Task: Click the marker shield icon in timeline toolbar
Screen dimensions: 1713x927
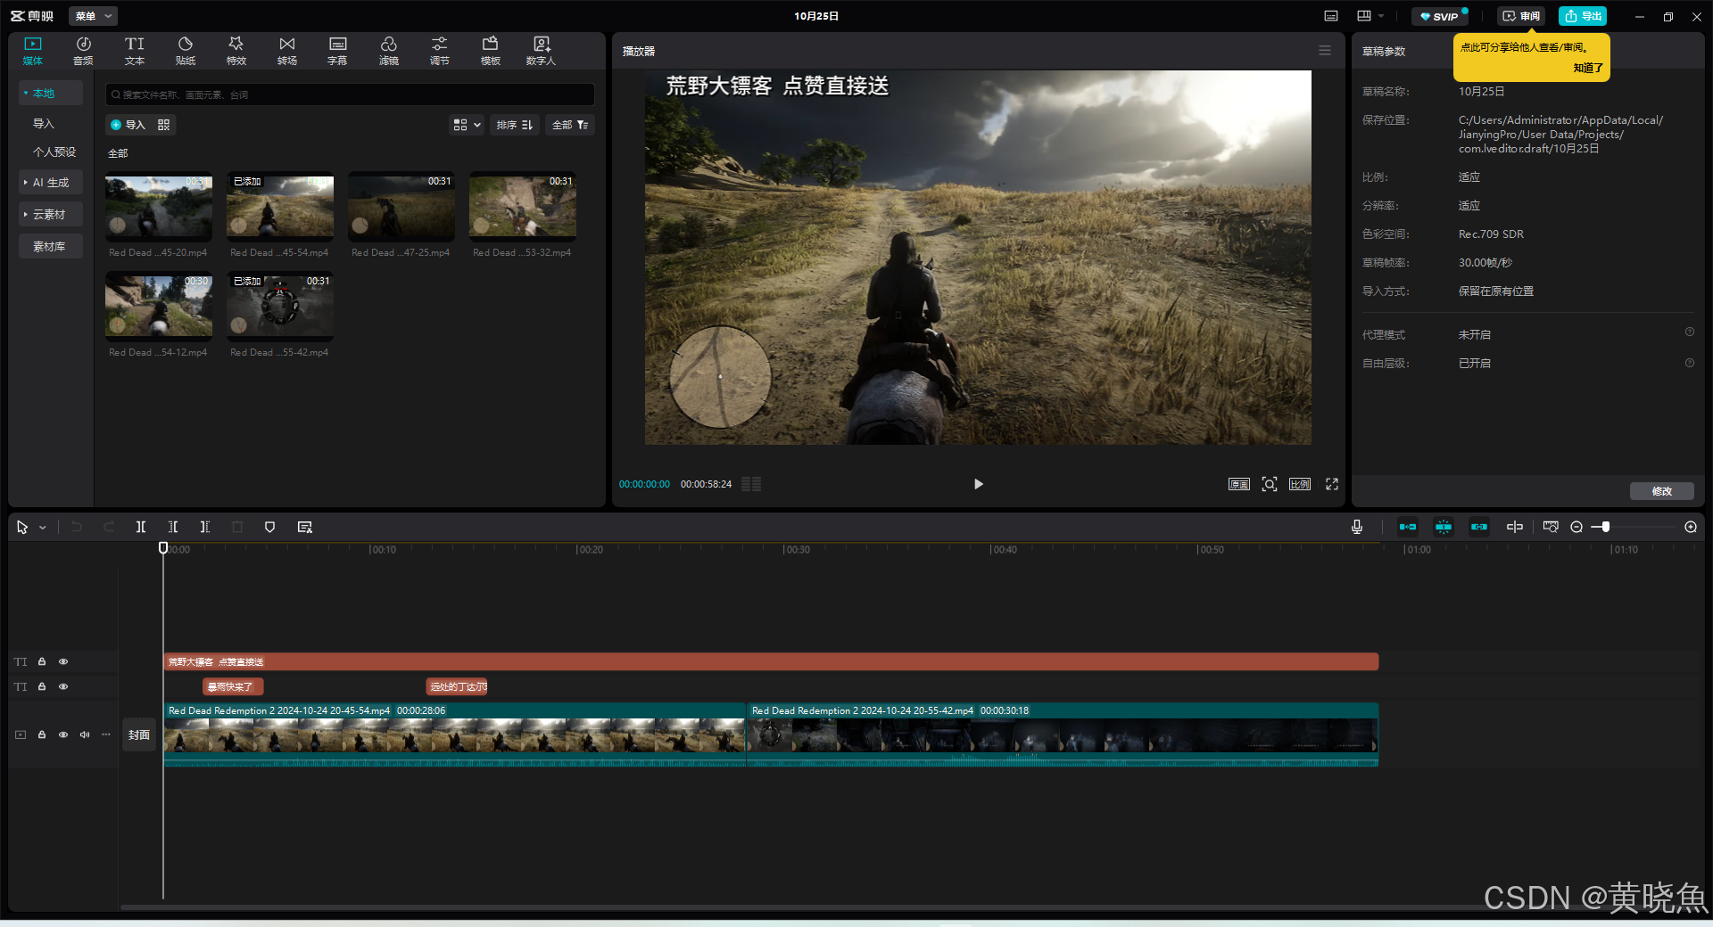Action: tap(269, 527)
